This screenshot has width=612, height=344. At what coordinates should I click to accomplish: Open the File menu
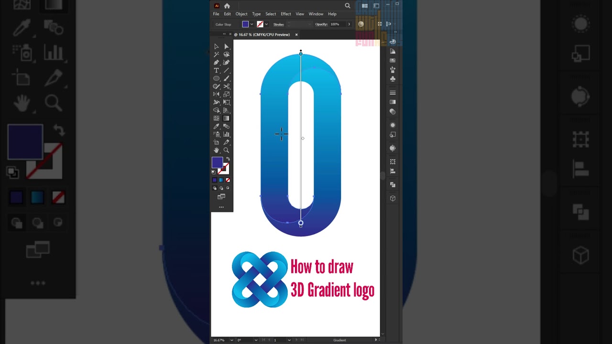216,14
